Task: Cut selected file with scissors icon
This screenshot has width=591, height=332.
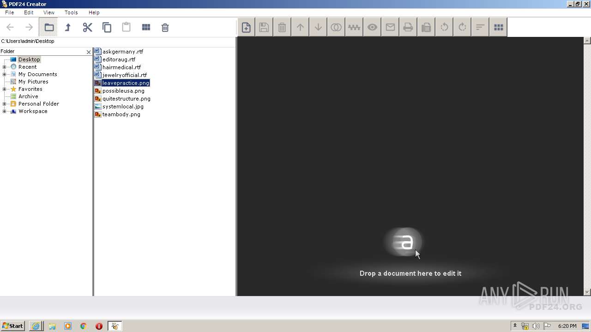Action: click(87, 28)
